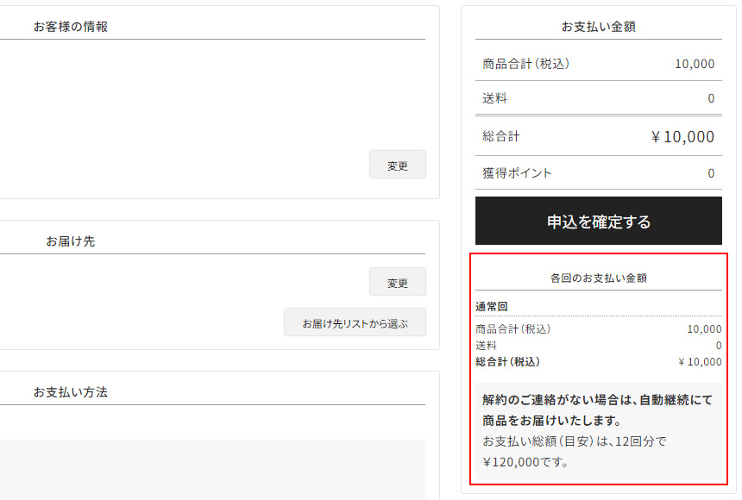The width and height of the screenshot is (742, 500).
Task: Click the 変更 button in お届け先 section
Action: coord(397,281)
